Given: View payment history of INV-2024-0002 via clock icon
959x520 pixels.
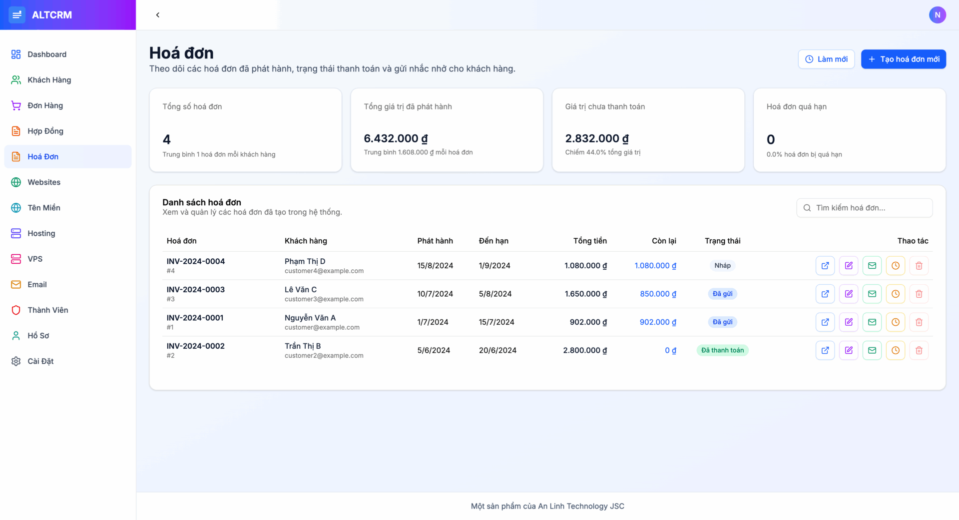Looking at the screenshot, I should pyautogui.click(x=895, y=350).
